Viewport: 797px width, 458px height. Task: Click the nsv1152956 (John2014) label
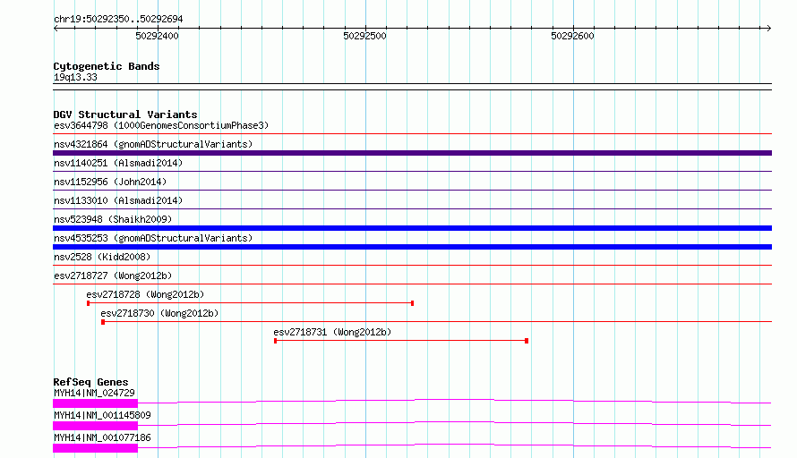coord(110,182)
